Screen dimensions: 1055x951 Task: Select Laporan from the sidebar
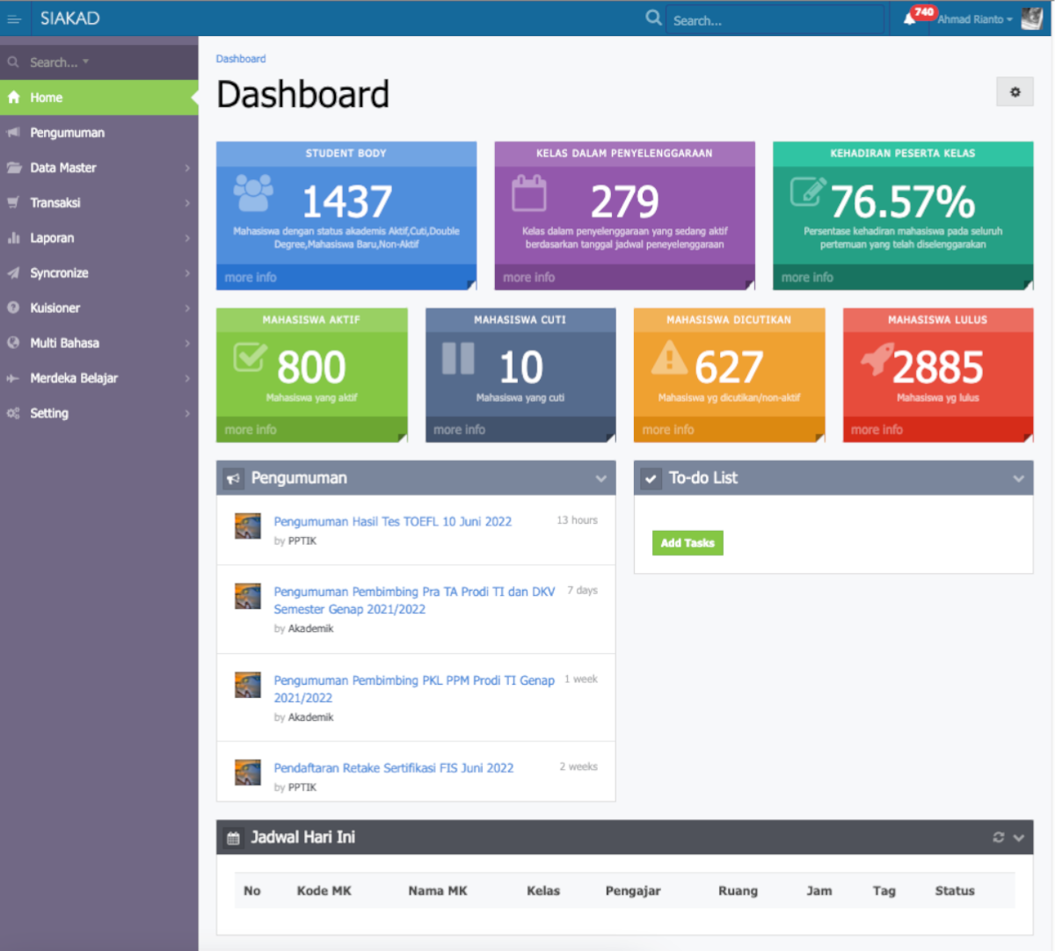[52, 238]
